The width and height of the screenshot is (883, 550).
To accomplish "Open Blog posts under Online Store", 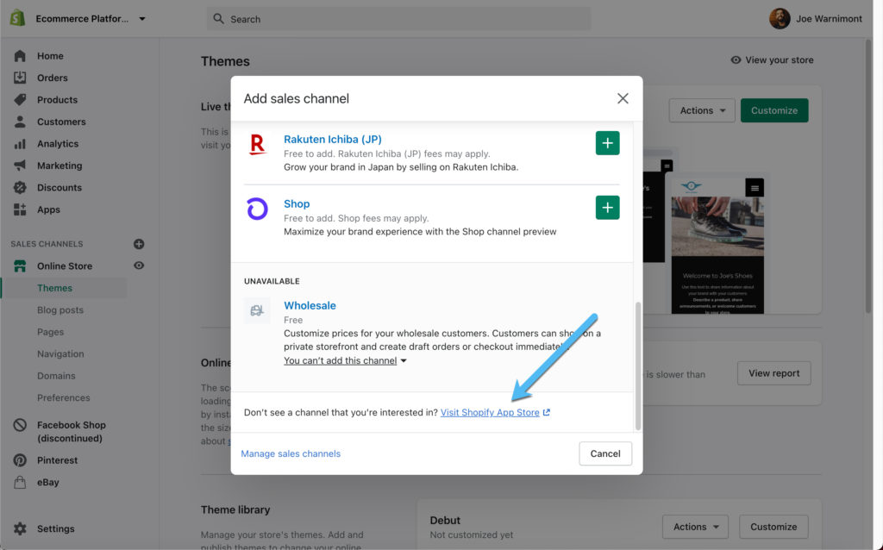I will (x=60, y=309).
